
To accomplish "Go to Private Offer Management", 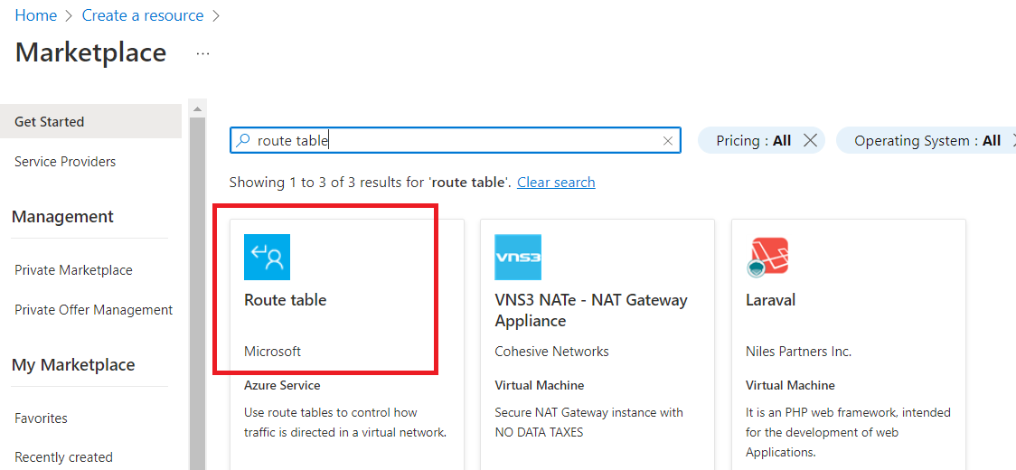I will point(93,310).
